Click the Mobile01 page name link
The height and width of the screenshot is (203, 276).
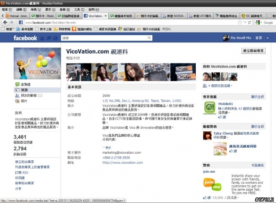[226, 104]
